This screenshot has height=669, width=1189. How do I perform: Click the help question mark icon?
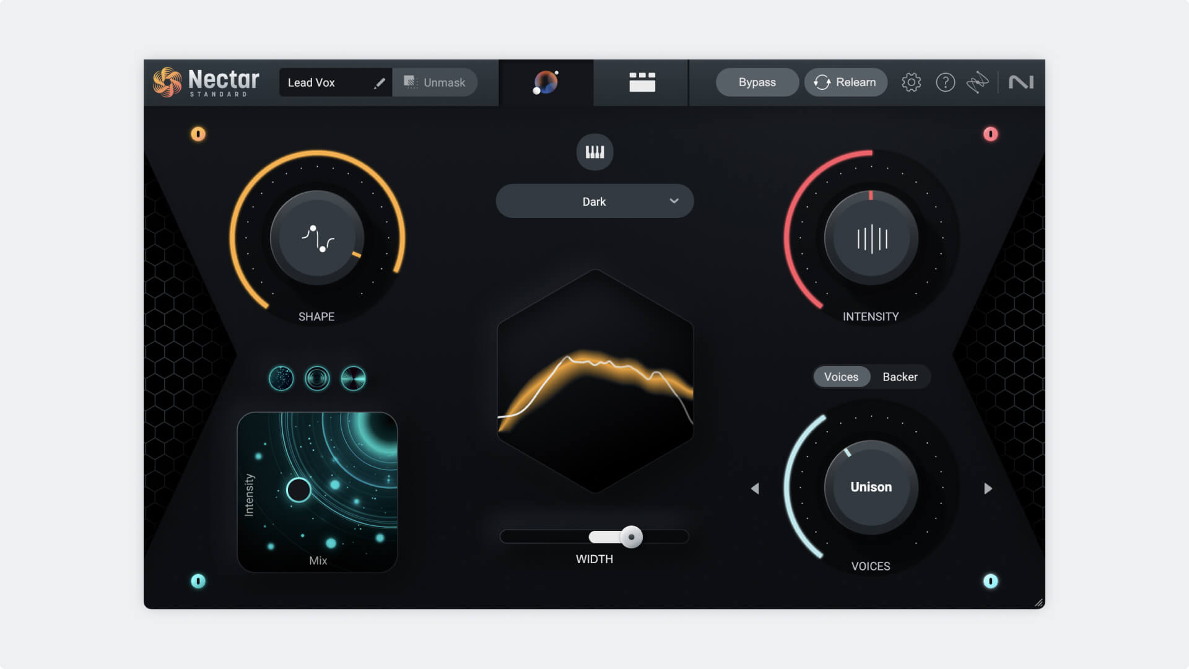944,82
